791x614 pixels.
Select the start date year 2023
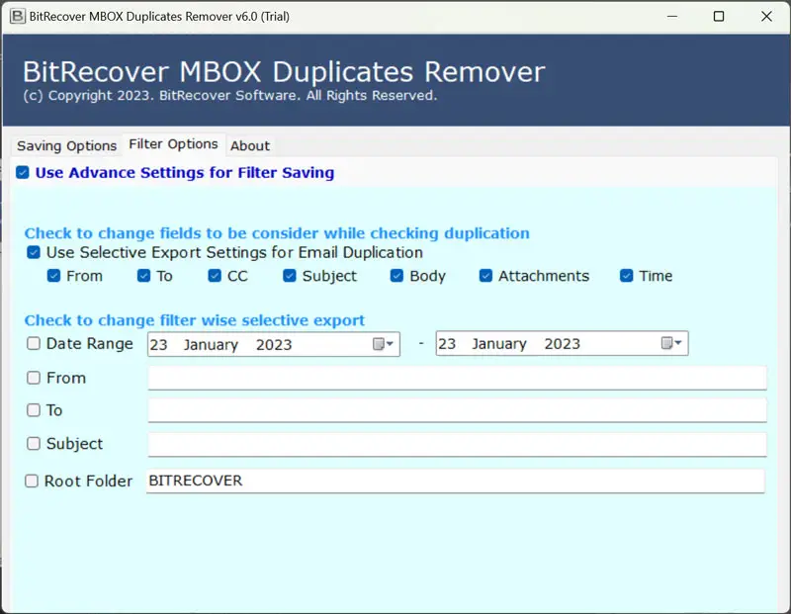pyautogui.click(x=274, y=345)
